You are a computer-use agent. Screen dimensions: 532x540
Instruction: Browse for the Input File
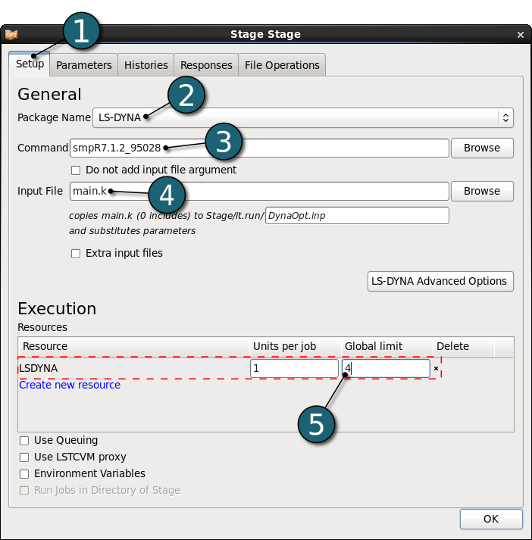click(482, 191)
